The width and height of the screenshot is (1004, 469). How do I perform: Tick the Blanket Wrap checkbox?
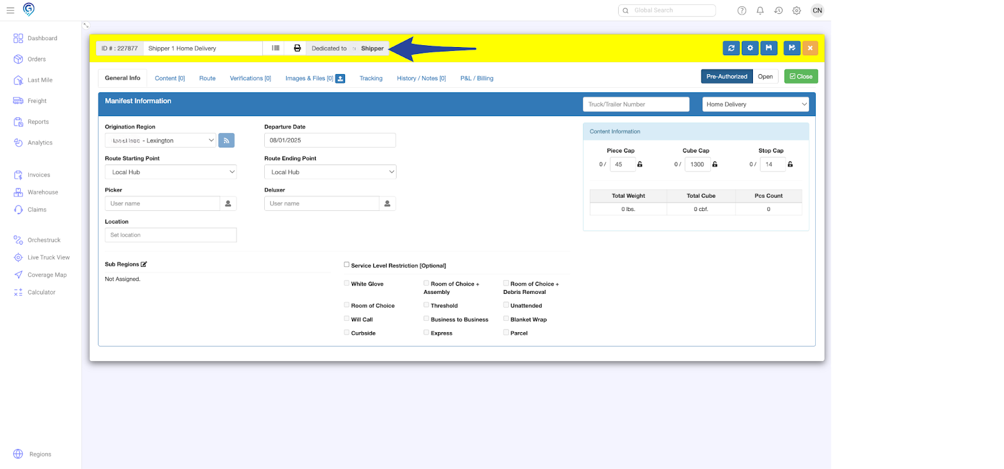point(506,319)
